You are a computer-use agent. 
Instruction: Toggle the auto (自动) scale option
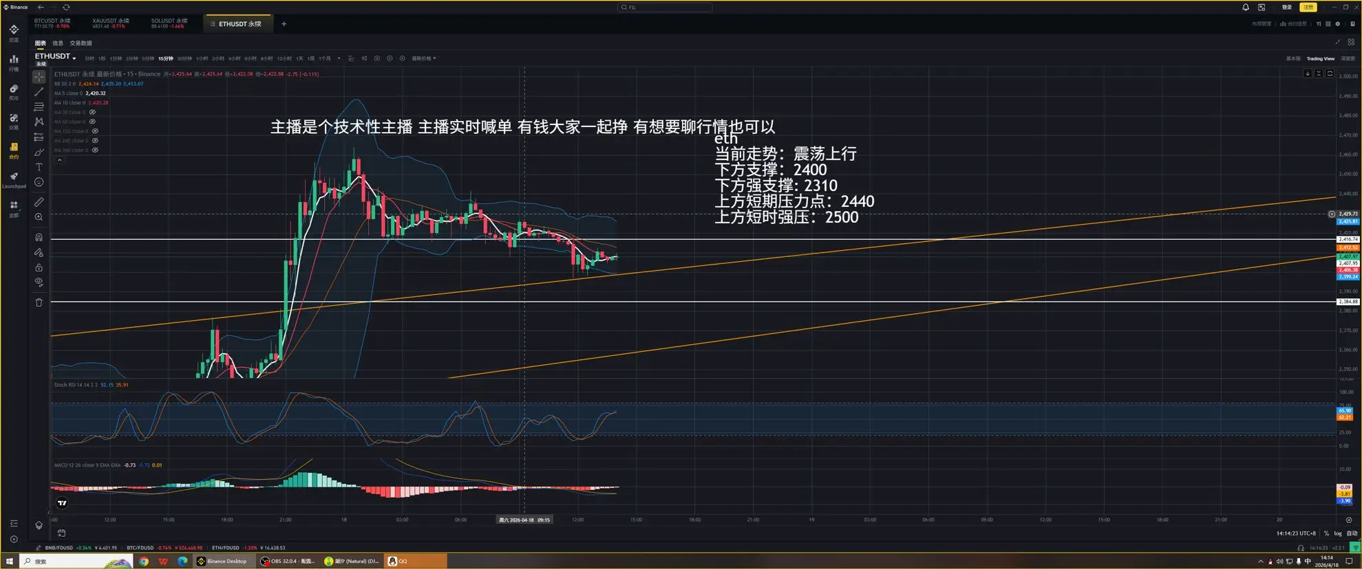coord(1352,533)
